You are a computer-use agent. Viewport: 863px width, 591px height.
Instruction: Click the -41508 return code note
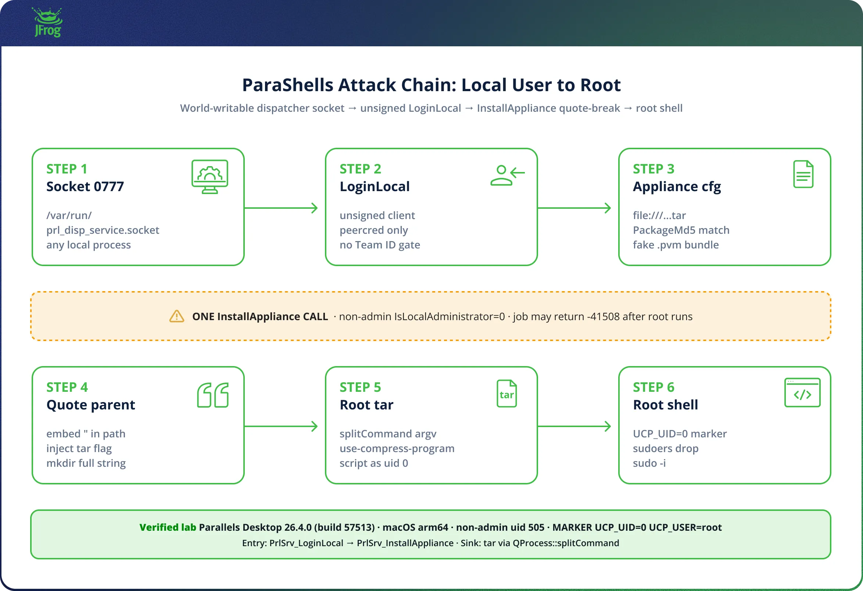[603, 316]
